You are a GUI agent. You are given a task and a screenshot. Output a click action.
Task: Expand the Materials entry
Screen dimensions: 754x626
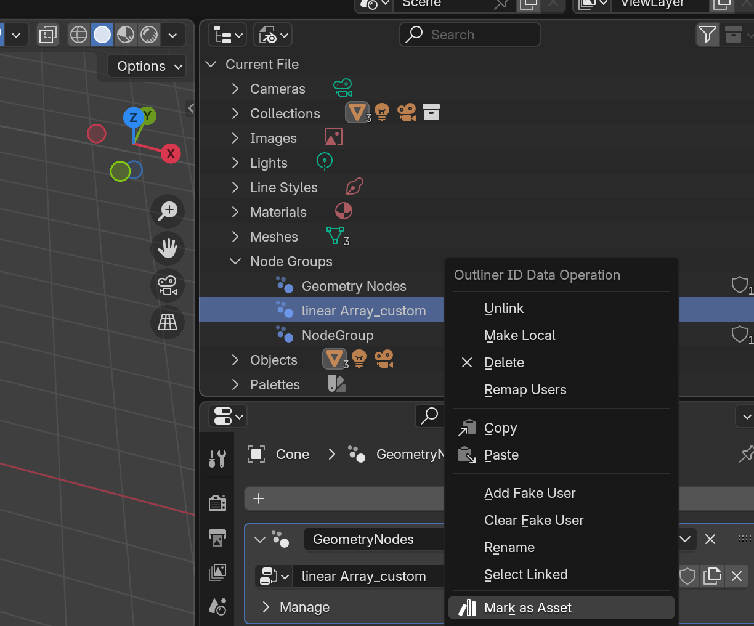(235, 212)
